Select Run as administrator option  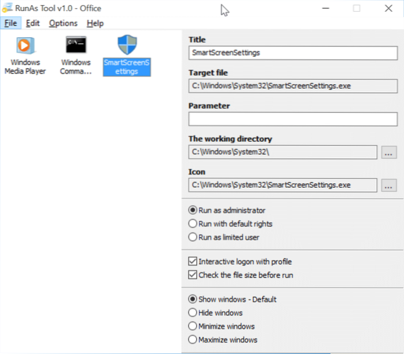click(193, 211)
